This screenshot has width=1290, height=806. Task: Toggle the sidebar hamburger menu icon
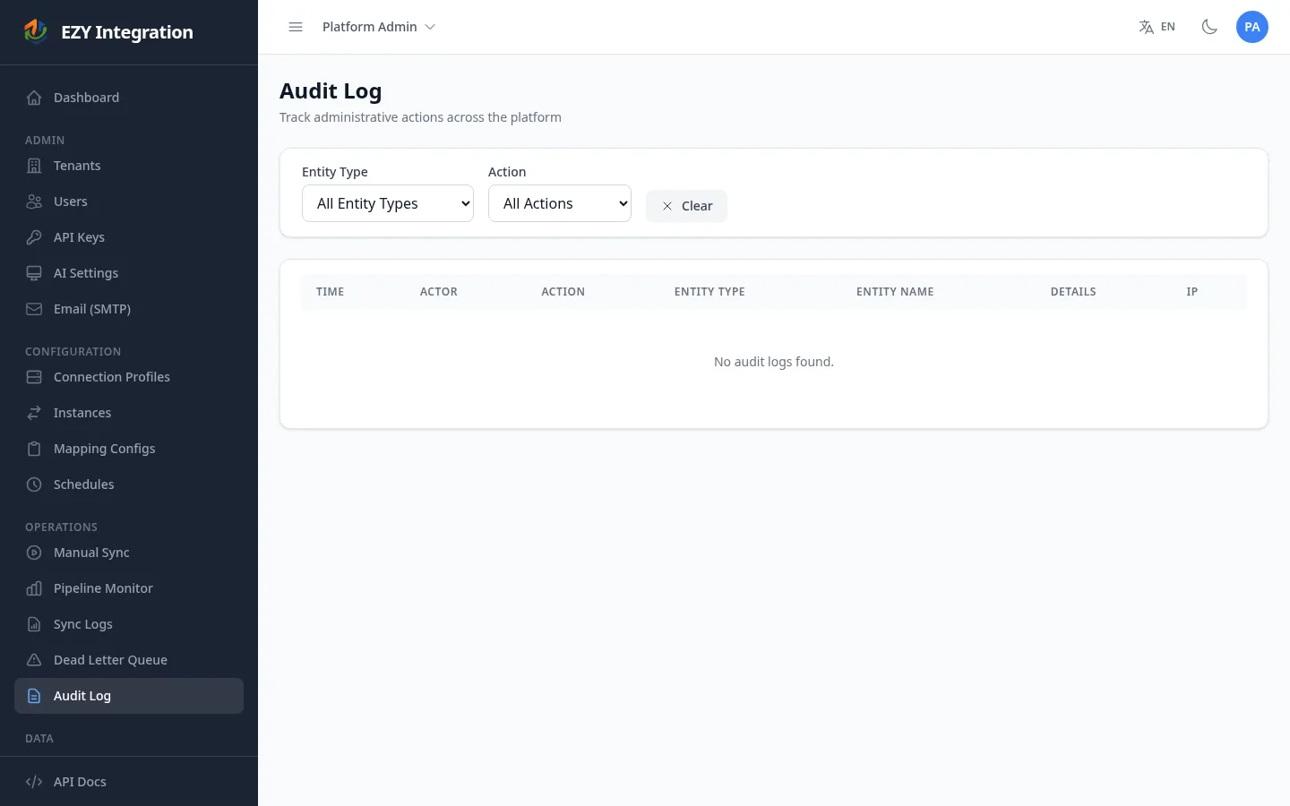(296, 27)
